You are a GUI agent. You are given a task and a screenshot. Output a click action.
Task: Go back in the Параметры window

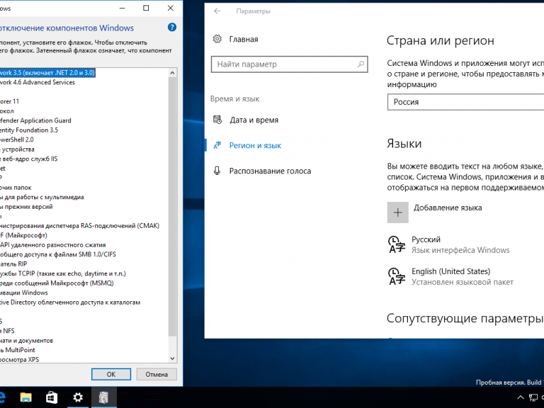click(217, 11)
